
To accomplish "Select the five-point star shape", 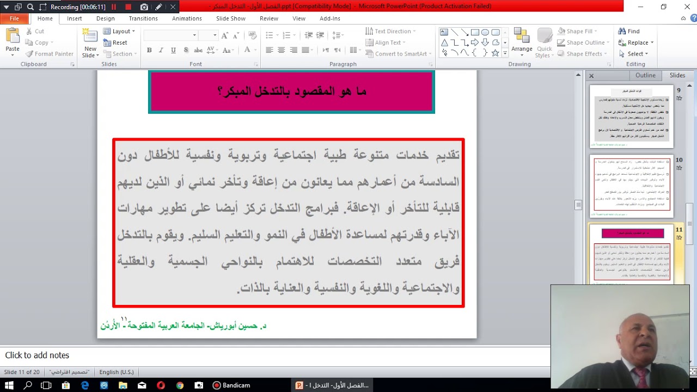I will tap(496, 53).
